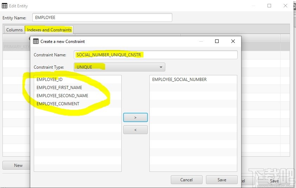Minimize the Create a new Constraint dialog
This screenshot has height=188, width=296.
(201, 41)
